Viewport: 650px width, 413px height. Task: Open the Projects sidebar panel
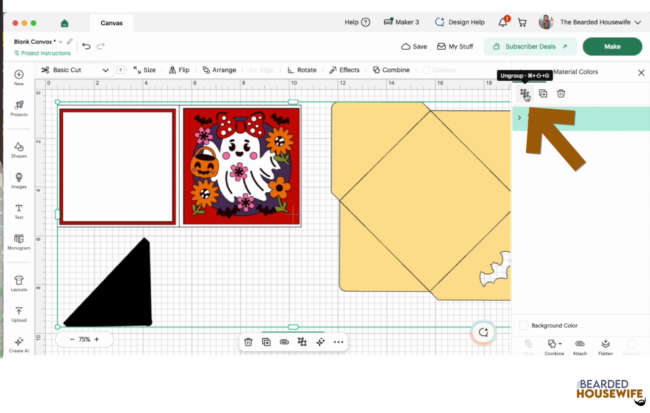[19, 108]
